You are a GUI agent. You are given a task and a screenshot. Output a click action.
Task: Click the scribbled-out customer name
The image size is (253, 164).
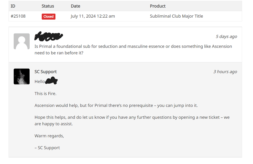[x=49, y=36]
